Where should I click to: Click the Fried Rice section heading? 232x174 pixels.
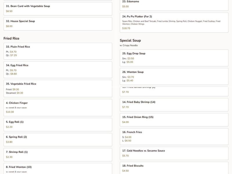pos(12,38)
